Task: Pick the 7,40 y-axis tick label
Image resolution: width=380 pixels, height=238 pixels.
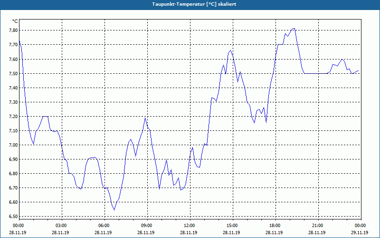Action: click(14, 88)
